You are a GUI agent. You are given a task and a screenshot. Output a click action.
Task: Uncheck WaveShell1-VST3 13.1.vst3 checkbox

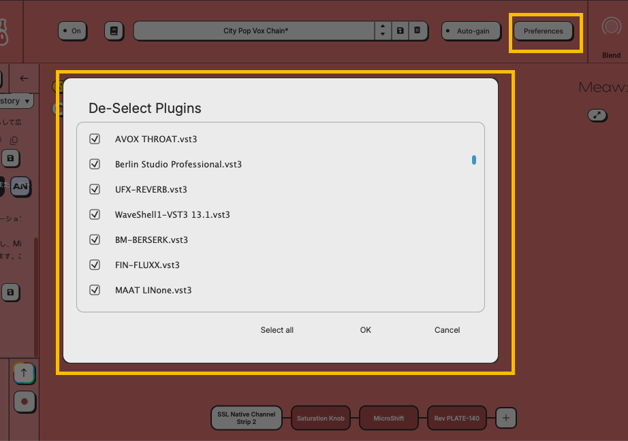(x=95, y=214)
